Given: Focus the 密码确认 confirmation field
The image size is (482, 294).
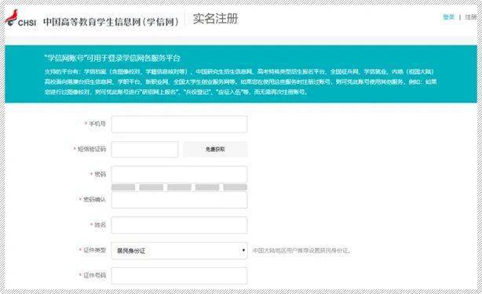Looking at the screenshot, I should 179,200.
